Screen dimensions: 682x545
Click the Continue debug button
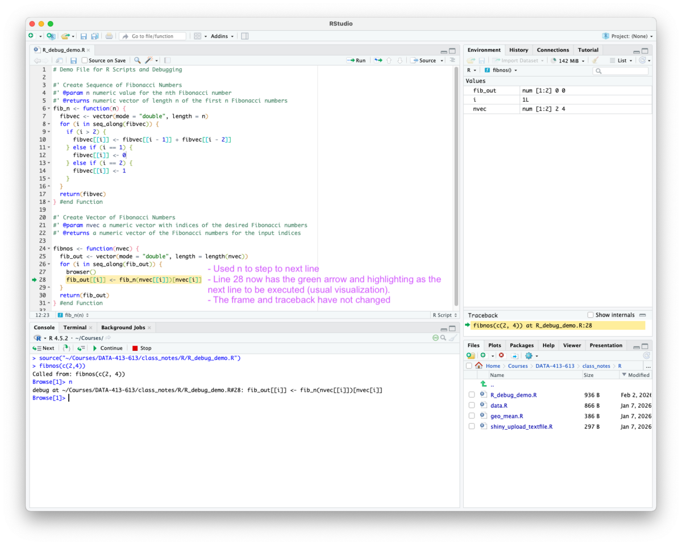(107, 347)
